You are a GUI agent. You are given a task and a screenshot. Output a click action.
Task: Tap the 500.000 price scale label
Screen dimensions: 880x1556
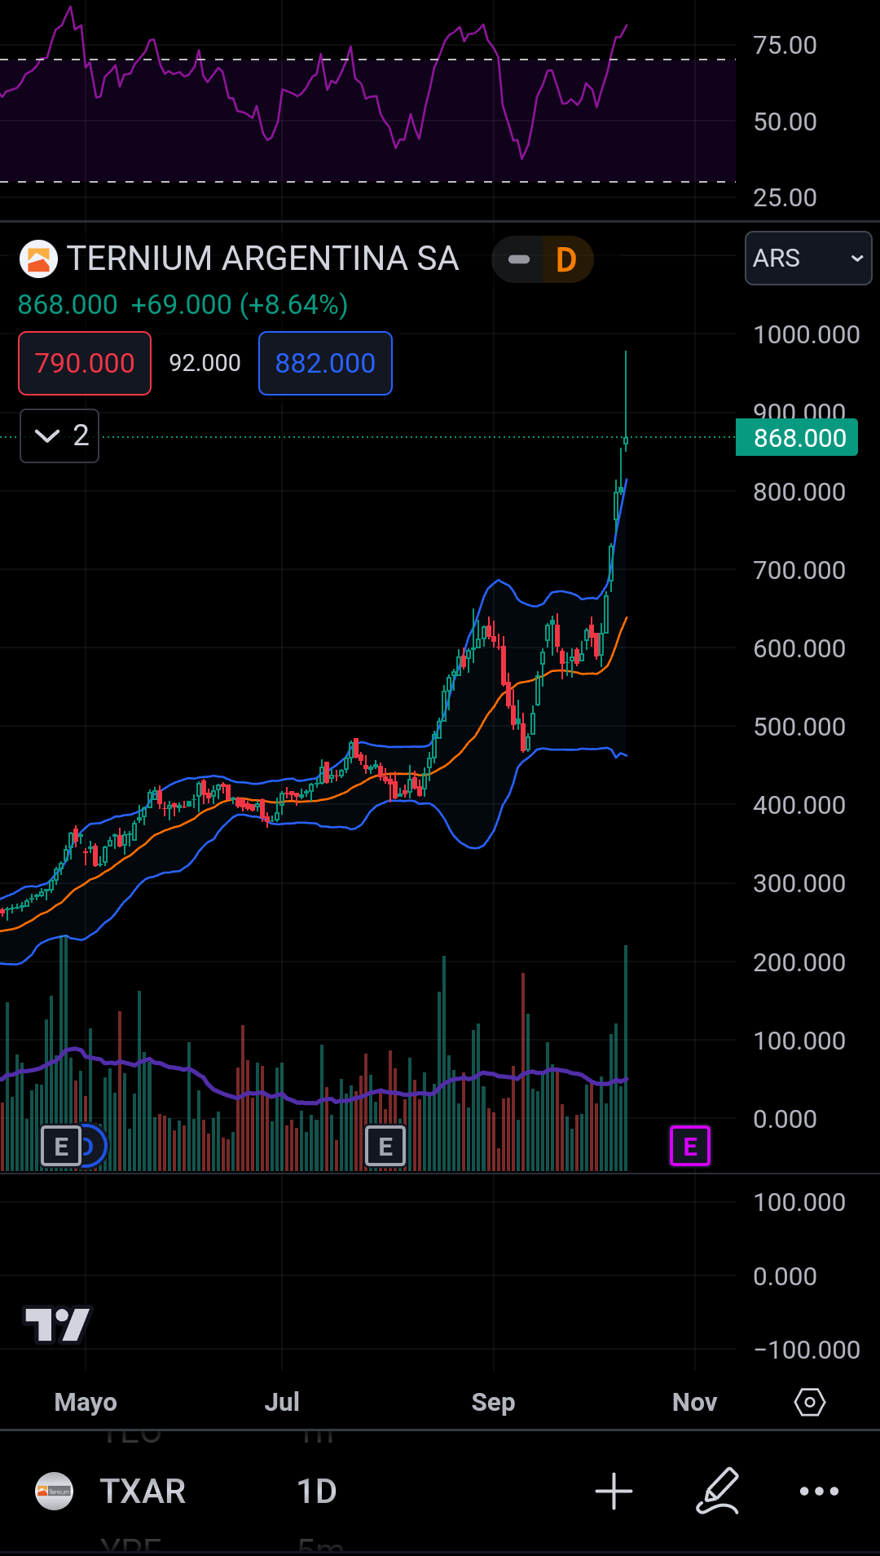point(799,727)
